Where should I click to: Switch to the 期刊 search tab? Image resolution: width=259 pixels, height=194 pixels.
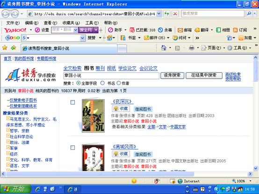(x=100, y=68)
